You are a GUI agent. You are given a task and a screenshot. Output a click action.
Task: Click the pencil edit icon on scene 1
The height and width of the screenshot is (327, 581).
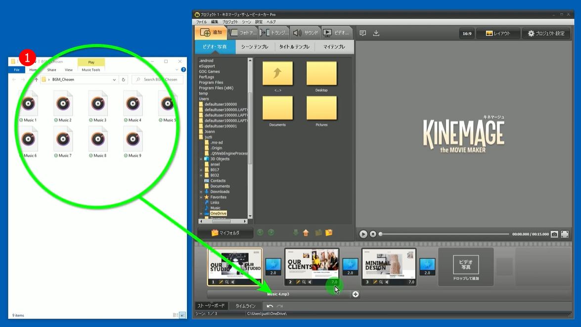pos(221,282)
